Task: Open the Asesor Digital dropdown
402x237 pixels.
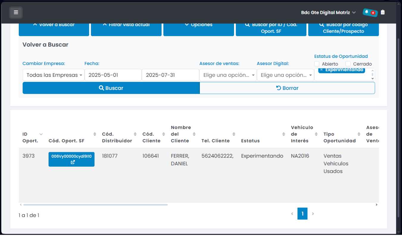Action: tap(285, 75)
